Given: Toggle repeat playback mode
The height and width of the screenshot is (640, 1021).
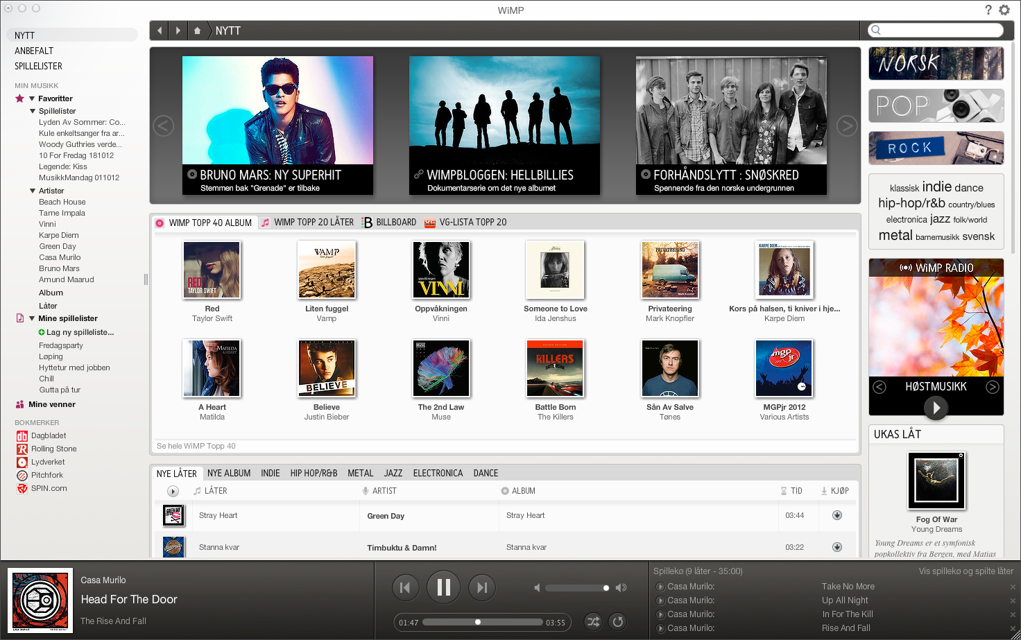Looking at the screenshot, I should (618, 622).
